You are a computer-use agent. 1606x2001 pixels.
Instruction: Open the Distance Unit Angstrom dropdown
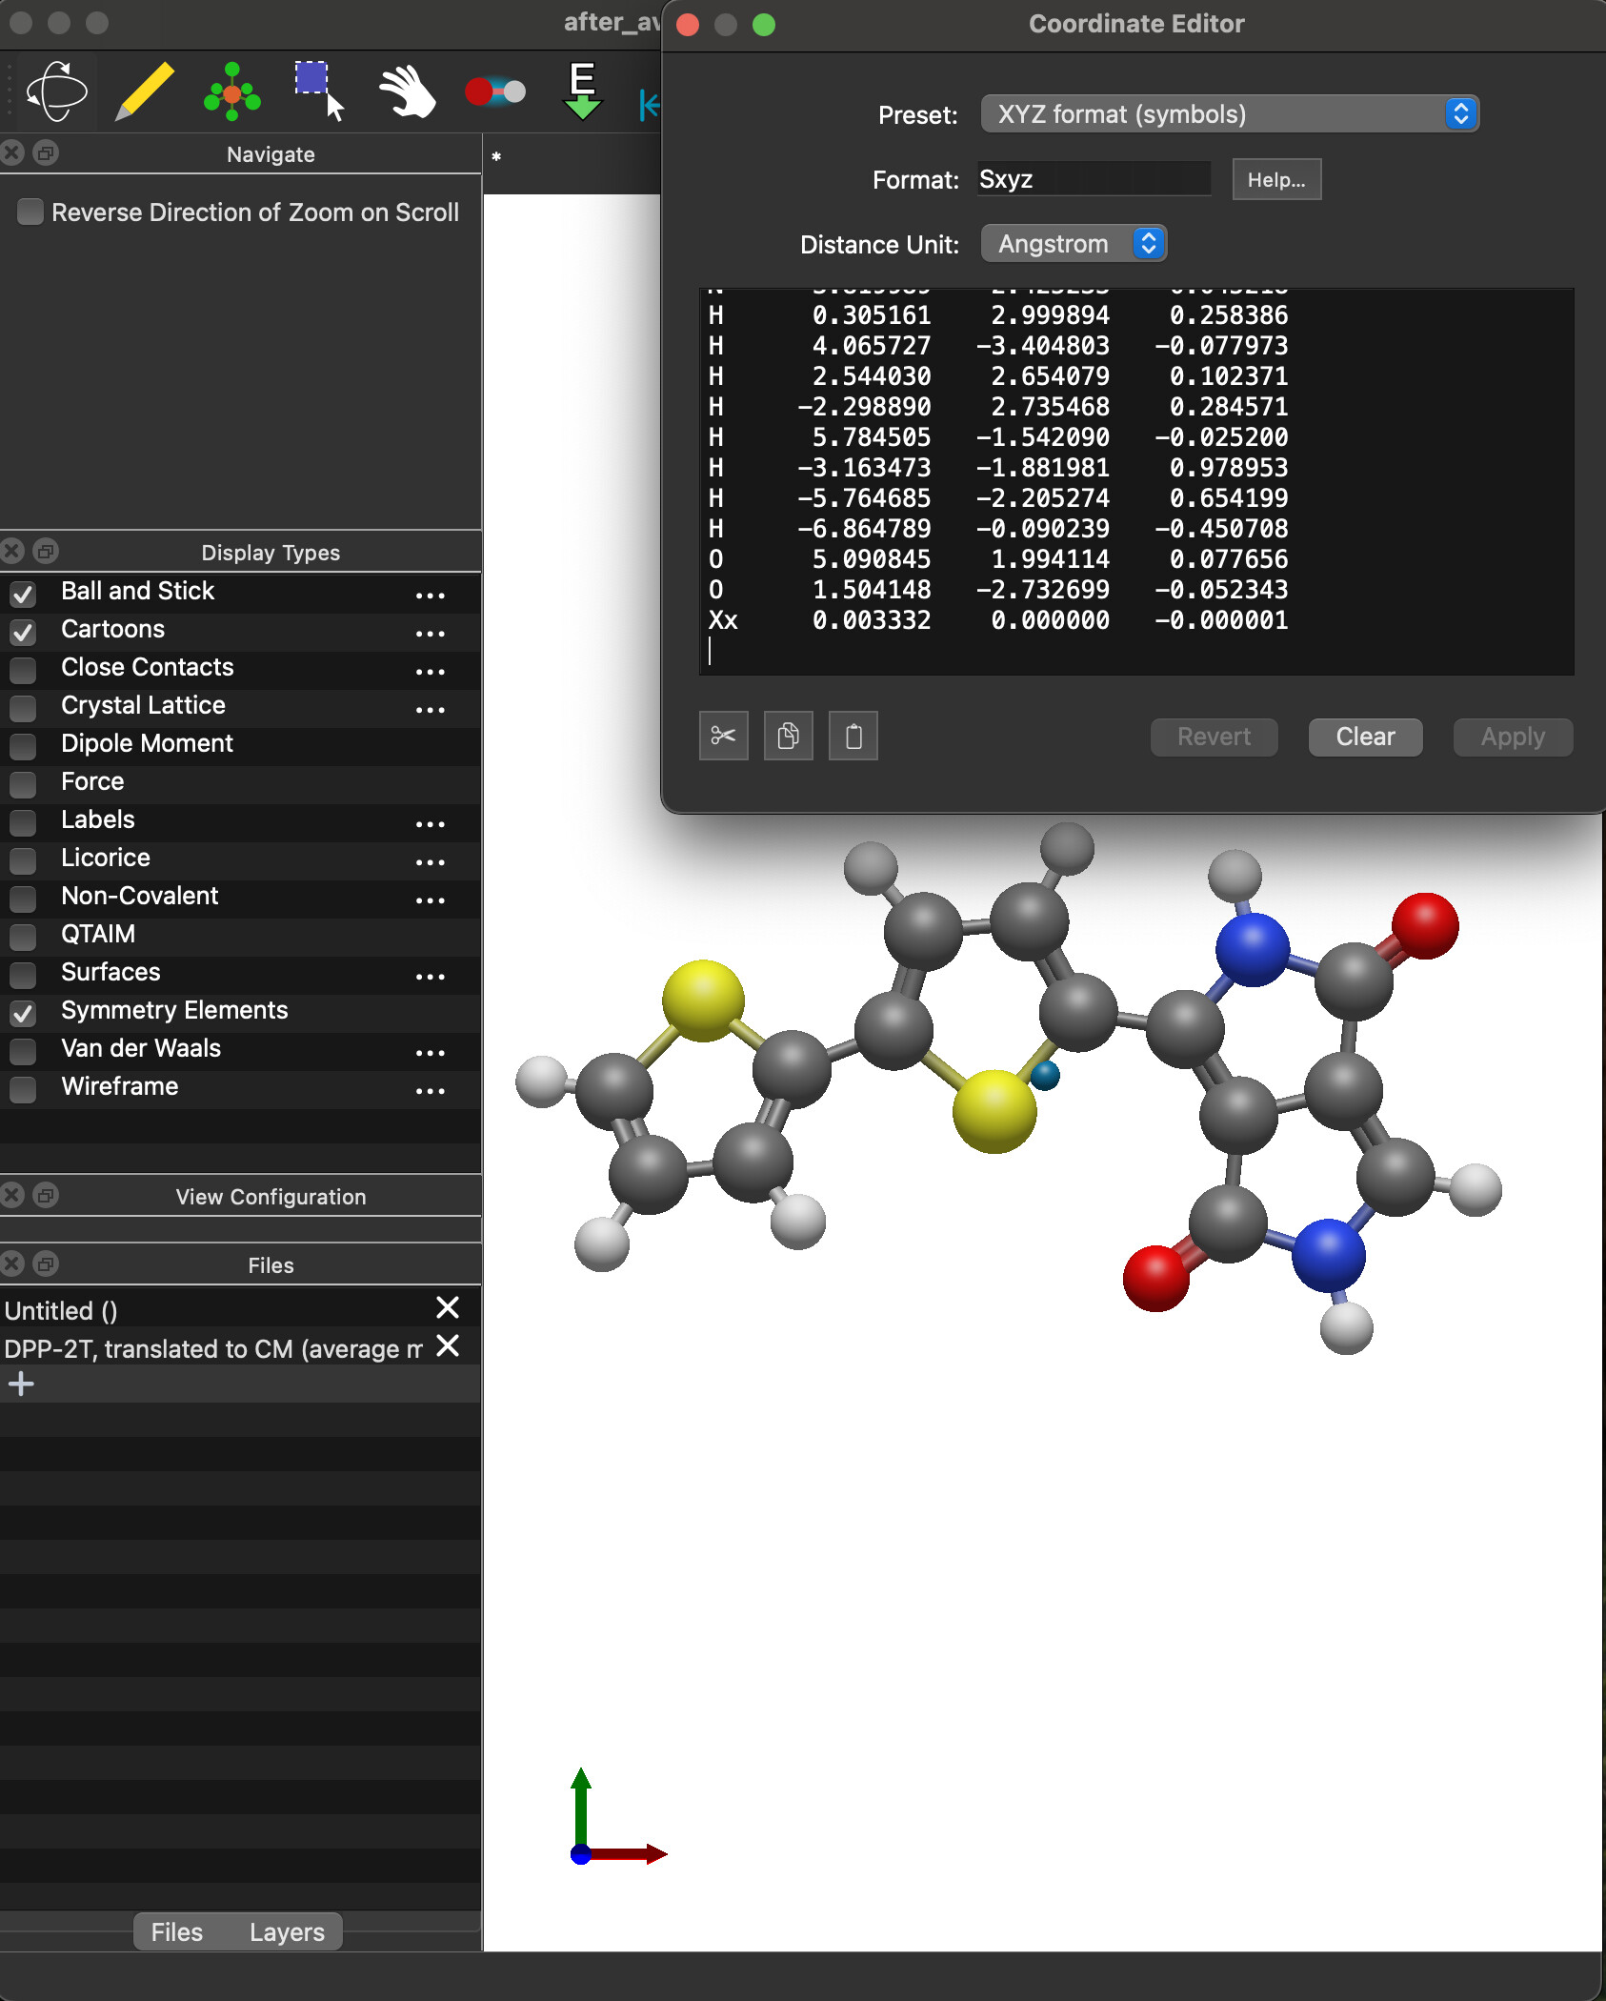[1073, 244]
